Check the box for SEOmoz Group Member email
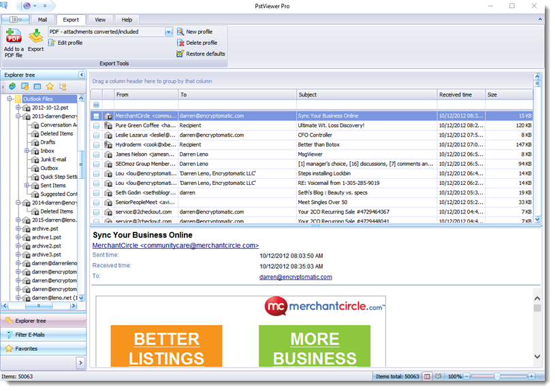 point(96,164)
